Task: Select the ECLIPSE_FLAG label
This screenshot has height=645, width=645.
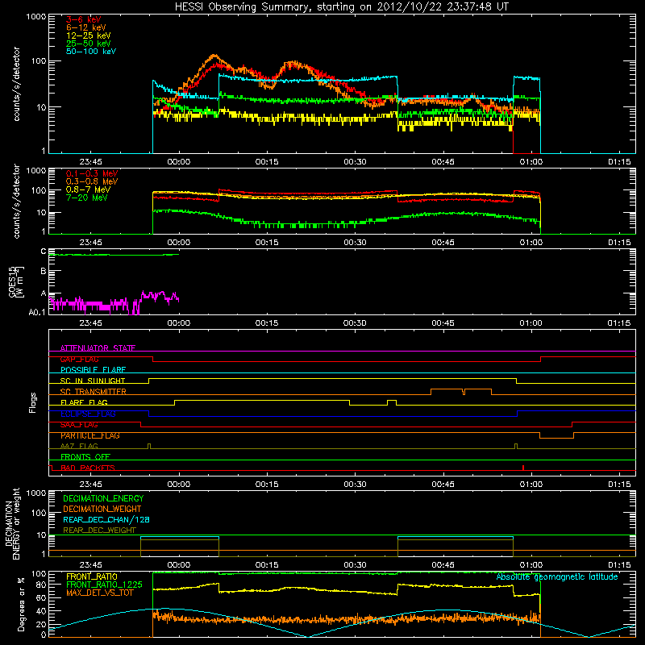Action: [88, 414]
